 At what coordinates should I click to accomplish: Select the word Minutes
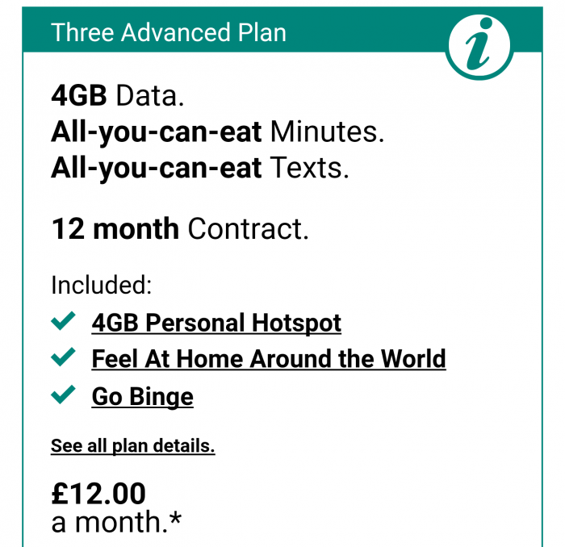(x=327, y=132)
